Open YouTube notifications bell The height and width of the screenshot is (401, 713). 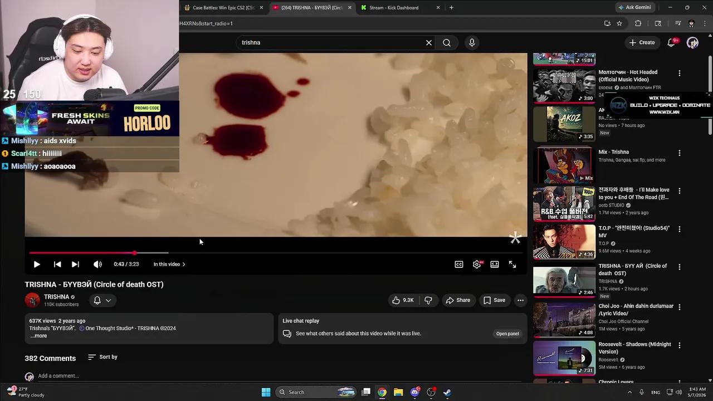pyautogui.click(x=672, y=42)
